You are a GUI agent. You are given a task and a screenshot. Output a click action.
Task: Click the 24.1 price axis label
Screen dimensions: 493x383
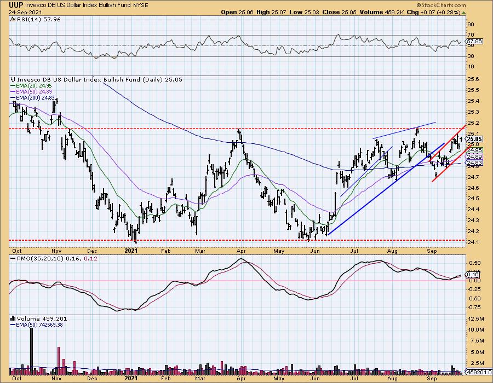(473, 242)
